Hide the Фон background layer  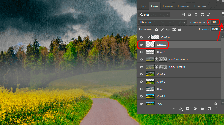pyautogui.click(x=141, y=104)
